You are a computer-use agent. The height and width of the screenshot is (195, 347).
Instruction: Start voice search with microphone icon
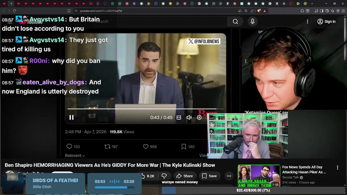coord(252,21)
